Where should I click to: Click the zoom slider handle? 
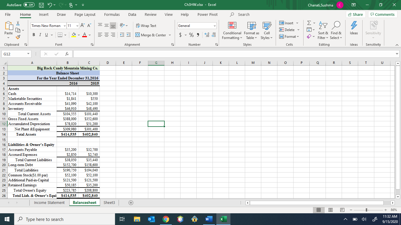pos(366,210)
